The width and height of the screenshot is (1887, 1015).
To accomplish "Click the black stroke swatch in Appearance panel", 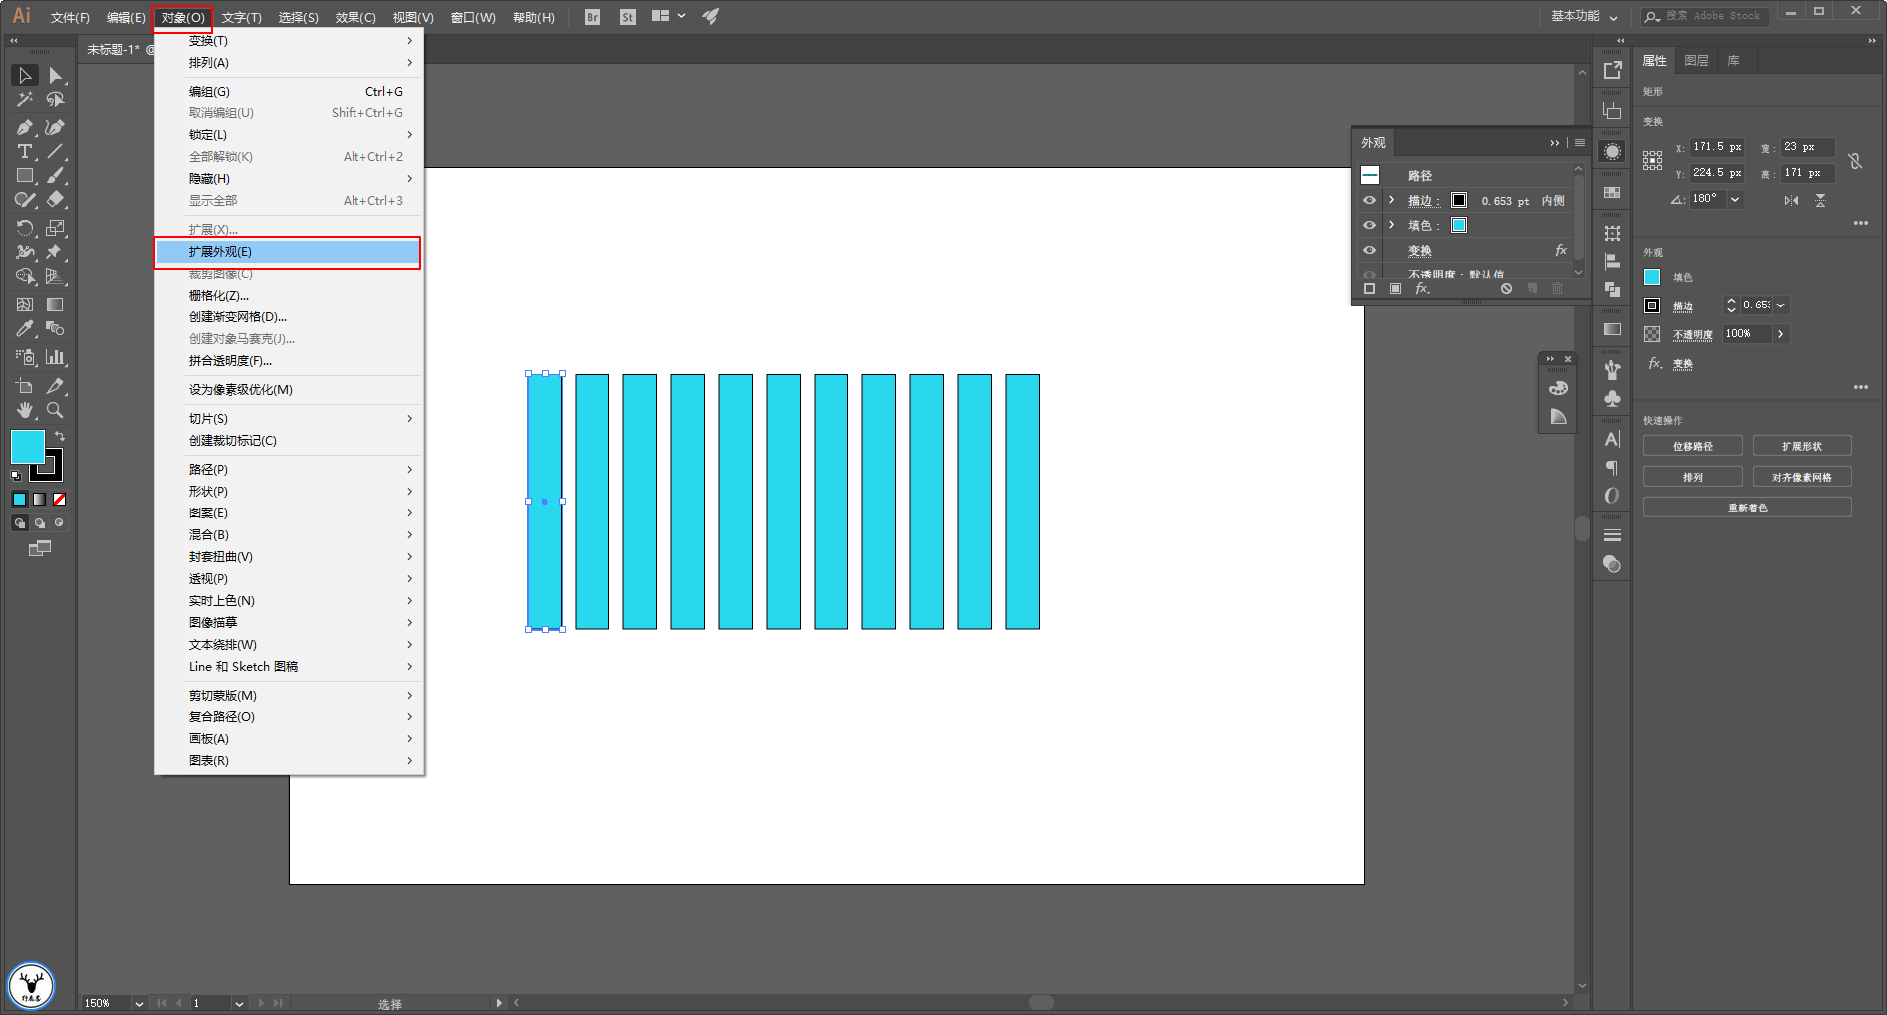I will coord(1459,200).
